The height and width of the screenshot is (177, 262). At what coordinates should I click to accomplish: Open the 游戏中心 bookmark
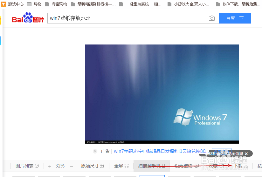click(12, 4)
